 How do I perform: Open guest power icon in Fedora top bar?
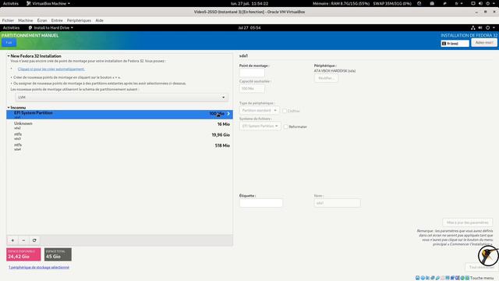pos(487,28)
